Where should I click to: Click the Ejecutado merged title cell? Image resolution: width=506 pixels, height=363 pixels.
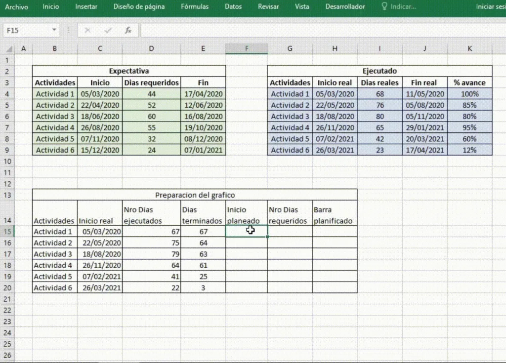(379, 71)
